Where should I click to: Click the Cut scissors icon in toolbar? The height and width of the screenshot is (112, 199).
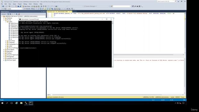coord(41,6)
